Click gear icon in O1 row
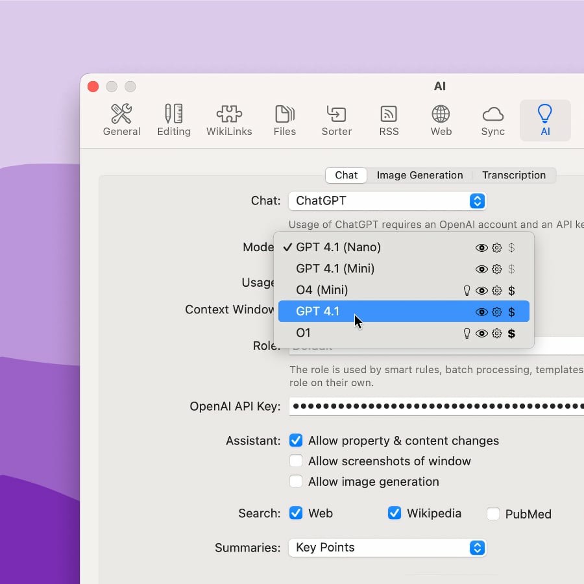 point(496,334)
